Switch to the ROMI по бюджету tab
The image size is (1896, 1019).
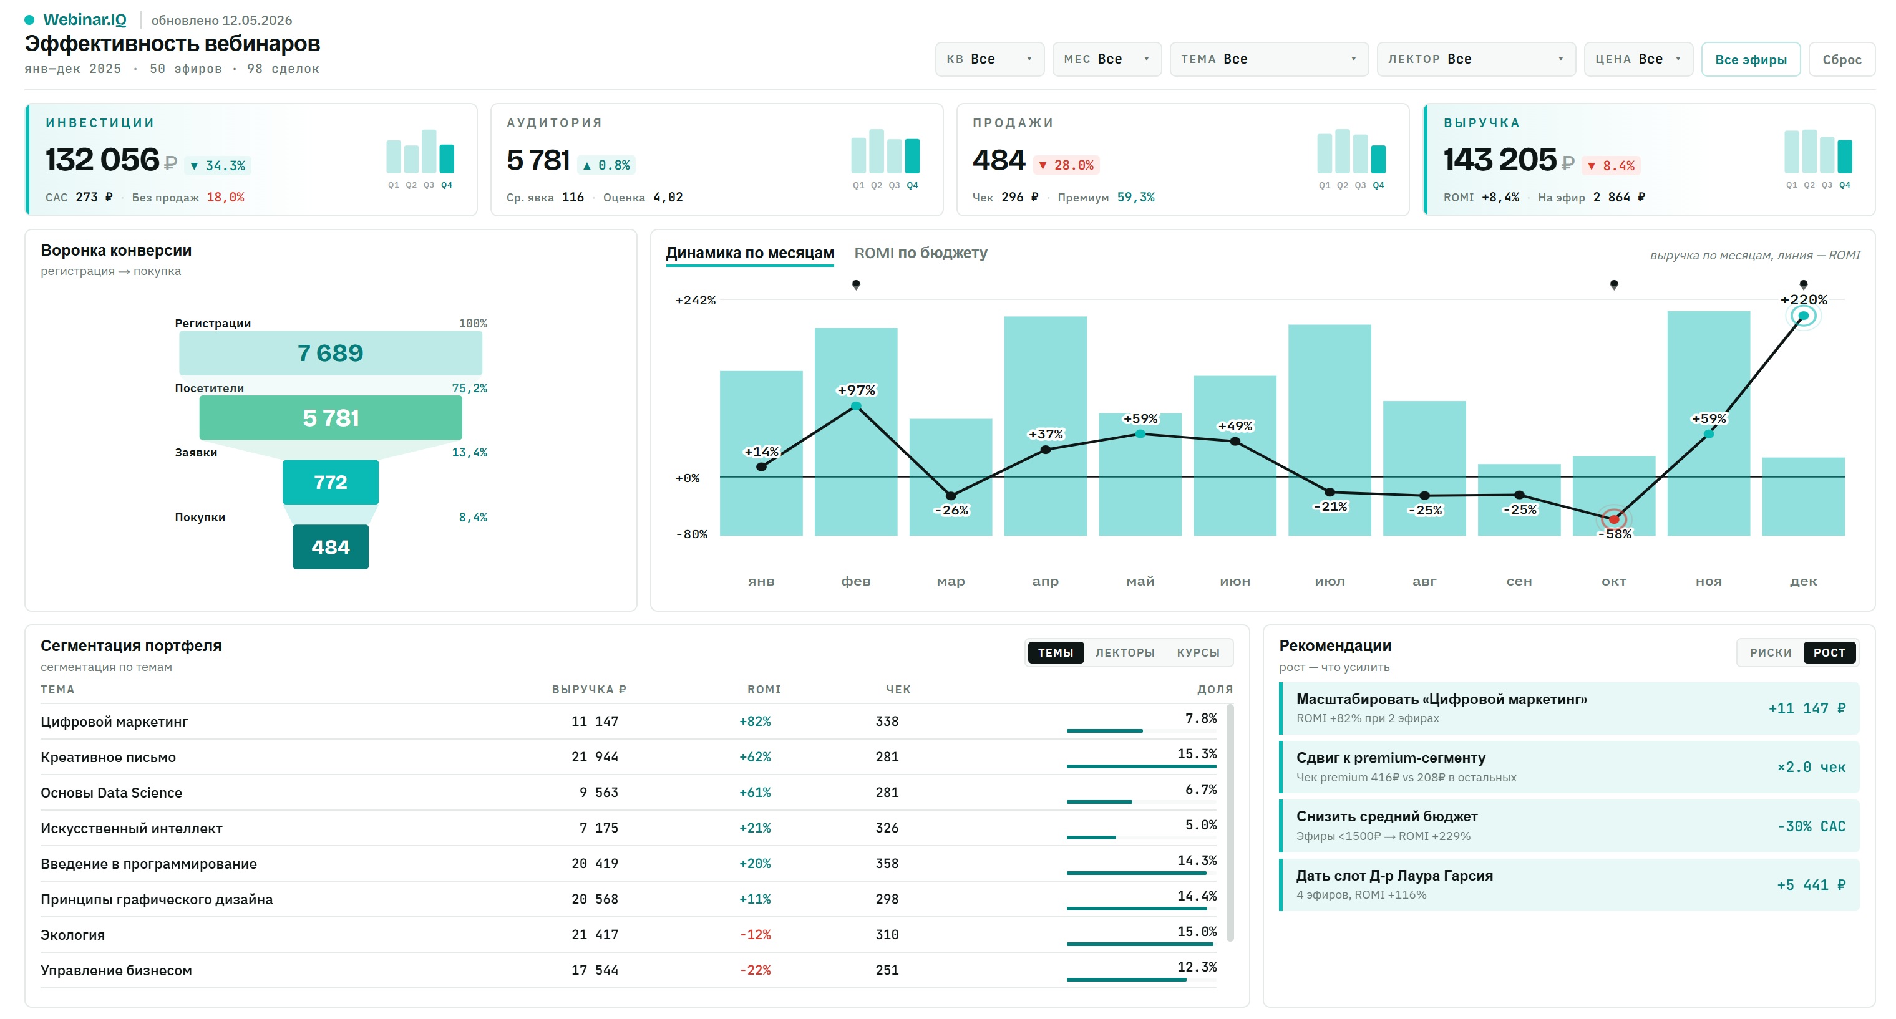pos(920,253)
